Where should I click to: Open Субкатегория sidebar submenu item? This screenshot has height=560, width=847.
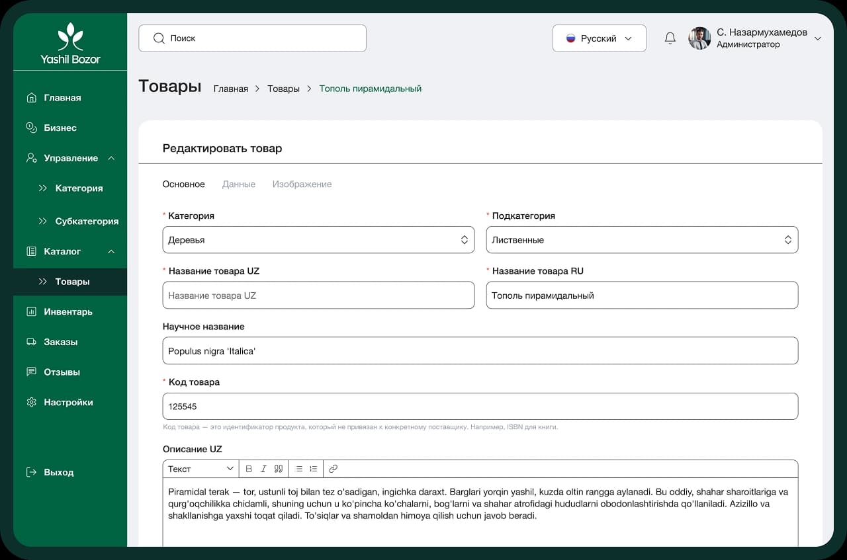click(x=87, y=221)
